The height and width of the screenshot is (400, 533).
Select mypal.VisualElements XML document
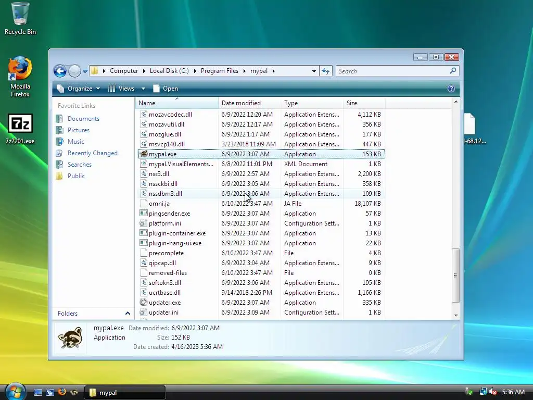181,164
